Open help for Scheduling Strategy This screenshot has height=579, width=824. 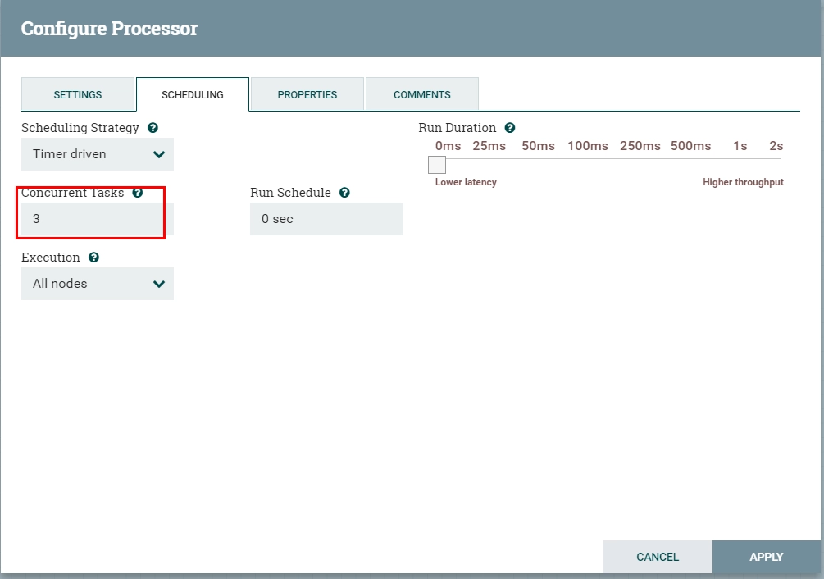[x=153, y=128]
